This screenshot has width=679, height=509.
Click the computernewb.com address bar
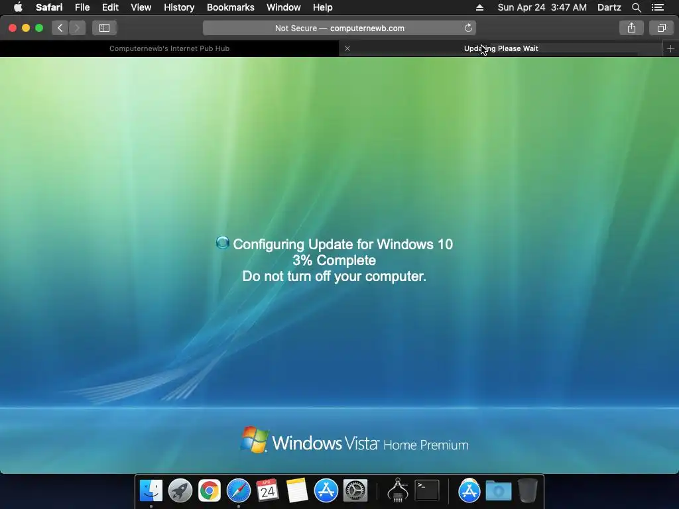tap(339, 28)
